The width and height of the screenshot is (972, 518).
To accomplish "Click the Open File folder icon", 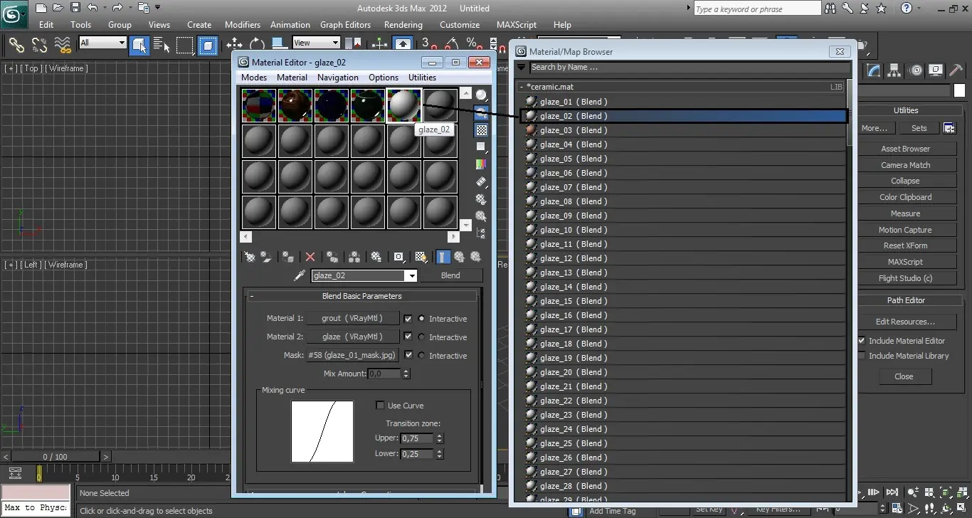I will (59, 8).
